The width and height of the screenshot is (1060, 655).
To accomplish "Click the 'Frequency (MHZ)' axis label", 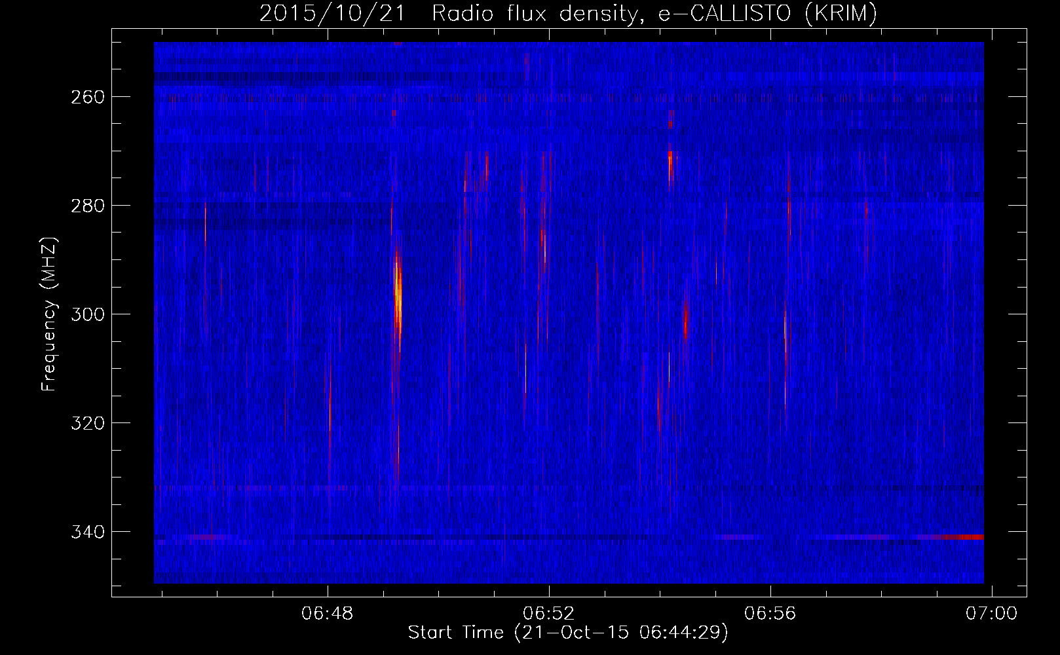I will 49,314.
